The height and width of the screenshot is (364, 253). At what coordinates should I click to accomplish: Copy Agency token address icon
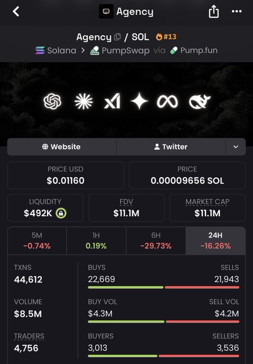[118, 37]
